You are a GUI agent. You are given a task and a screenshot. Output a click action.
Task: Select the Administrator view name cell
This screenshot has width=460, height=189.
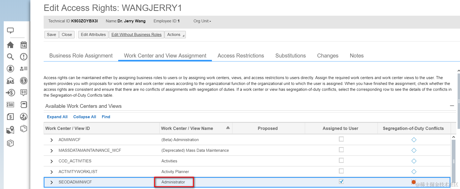173,182
